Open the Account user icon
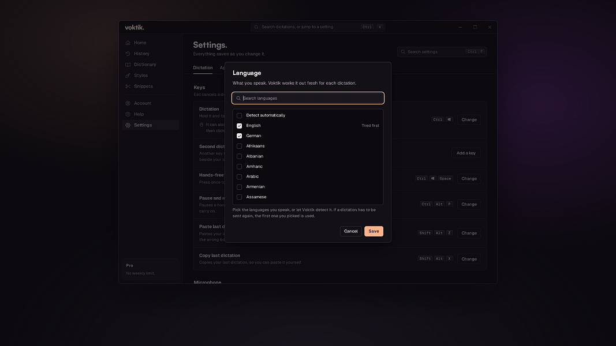This screenshot has width=616, height=346. click(128, 103)
